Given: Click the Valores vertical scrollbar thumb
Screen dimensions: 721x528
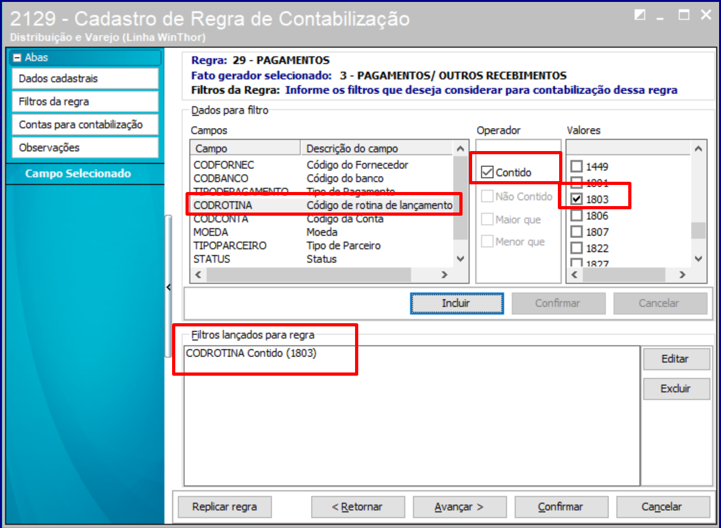Looking at the screenshot, I should (x=699, y=230).
